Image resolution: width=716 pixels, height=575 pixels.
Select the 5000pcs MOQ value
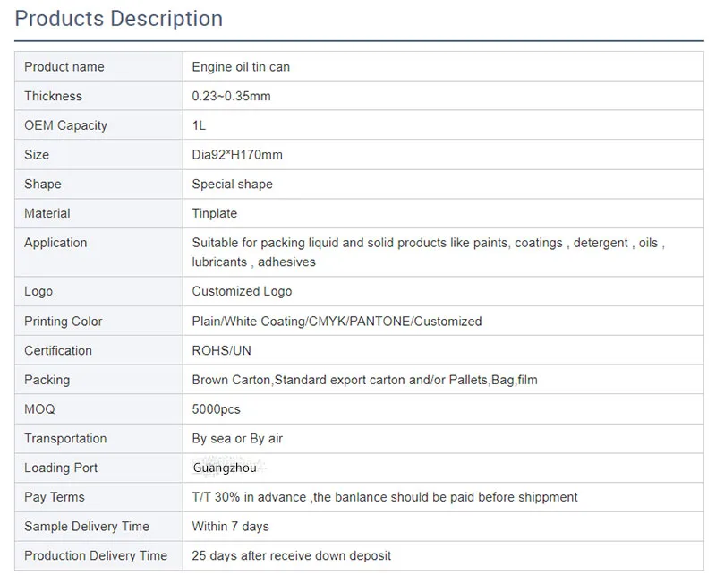[x=216, y=409]
